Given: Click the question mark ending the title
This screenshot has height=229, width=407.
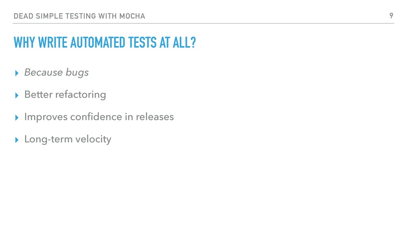Looking at the screenshot, I should tap(193, 43).
